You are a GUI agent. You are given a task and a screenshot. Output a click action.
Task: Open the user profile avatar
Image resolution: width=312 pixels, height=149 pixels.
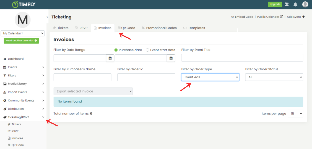click(x=305, y=4)
